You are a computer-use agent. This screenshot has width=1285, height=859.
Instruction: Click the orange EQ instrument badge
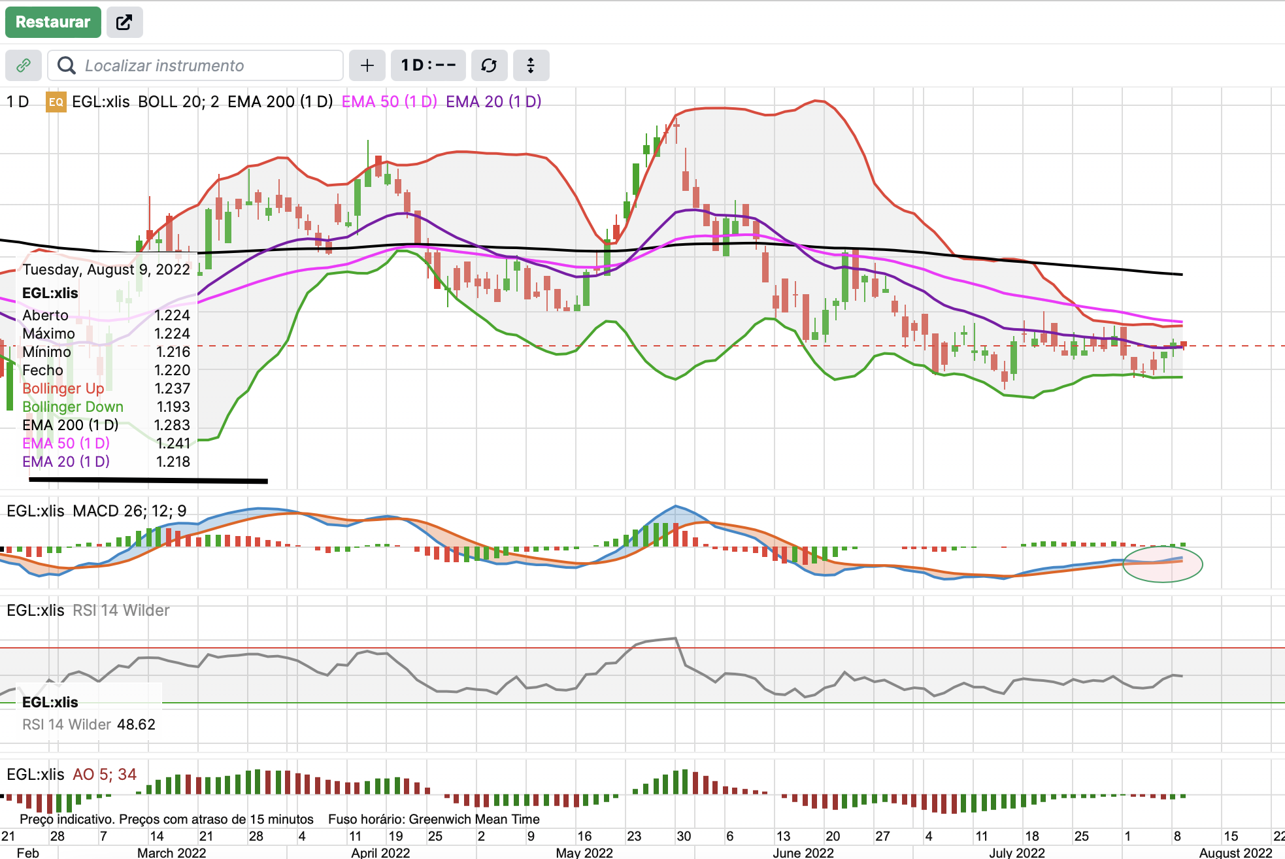click(x=56, y=102)
